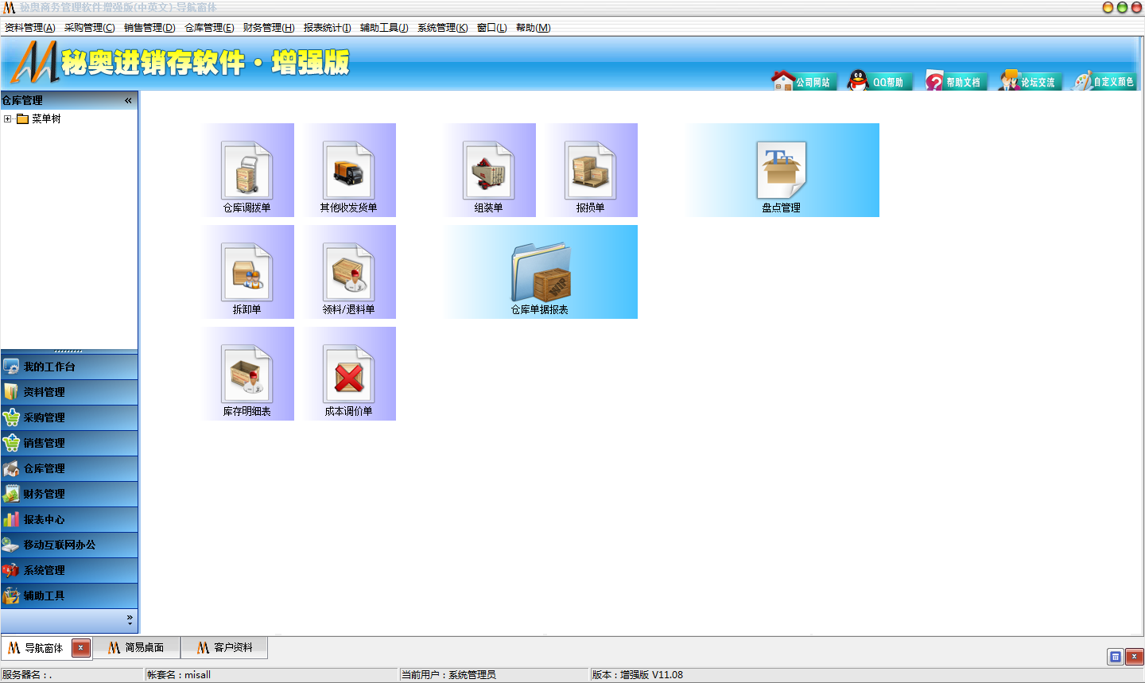
Task: Select the 领料/退料单 icon
Action: click(349, 272)
